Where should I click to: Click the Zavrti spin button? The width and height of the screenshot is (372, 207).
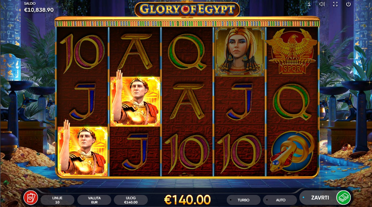click(x=320, y=198)
